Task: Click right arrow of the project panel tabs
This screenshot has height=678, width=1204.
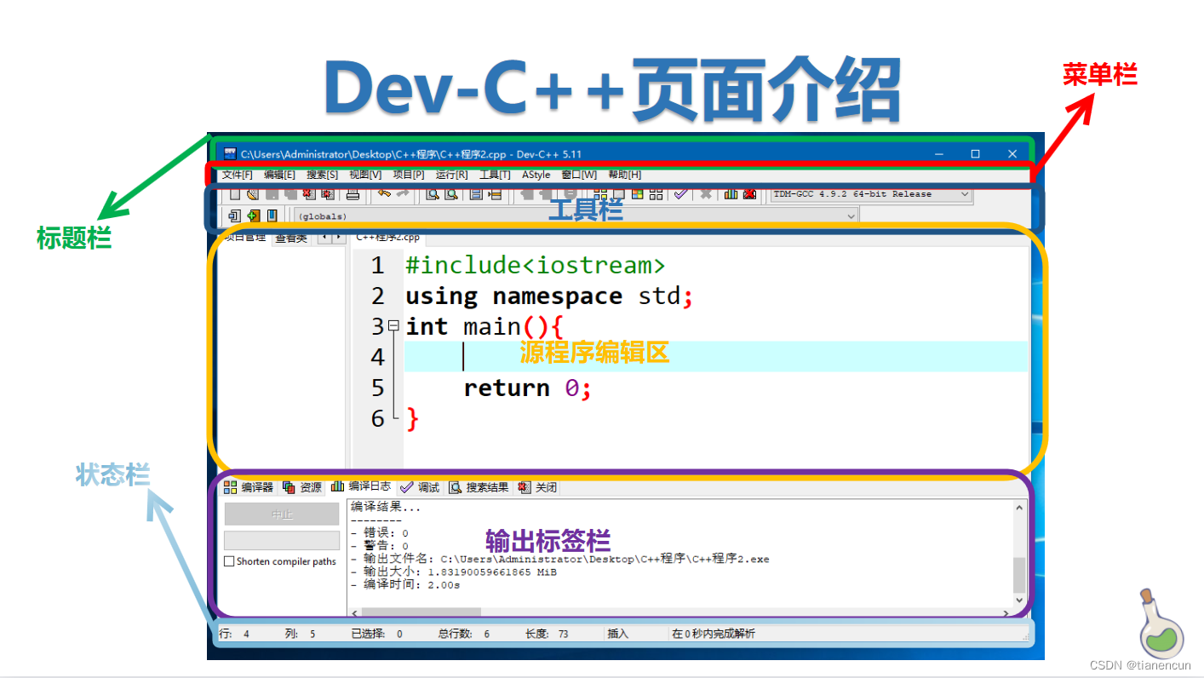Action: [339, 238]
